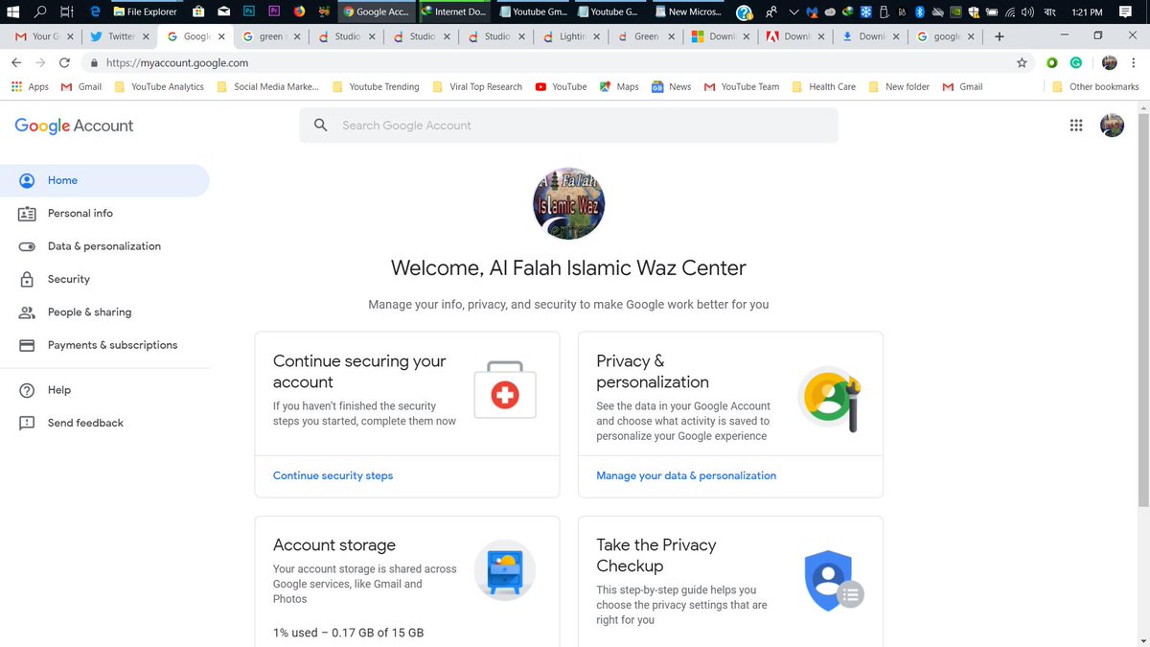This screenshot has width=1150, height=647.
Task: Click the Search Google Account field
Action: tap(569, 126)
